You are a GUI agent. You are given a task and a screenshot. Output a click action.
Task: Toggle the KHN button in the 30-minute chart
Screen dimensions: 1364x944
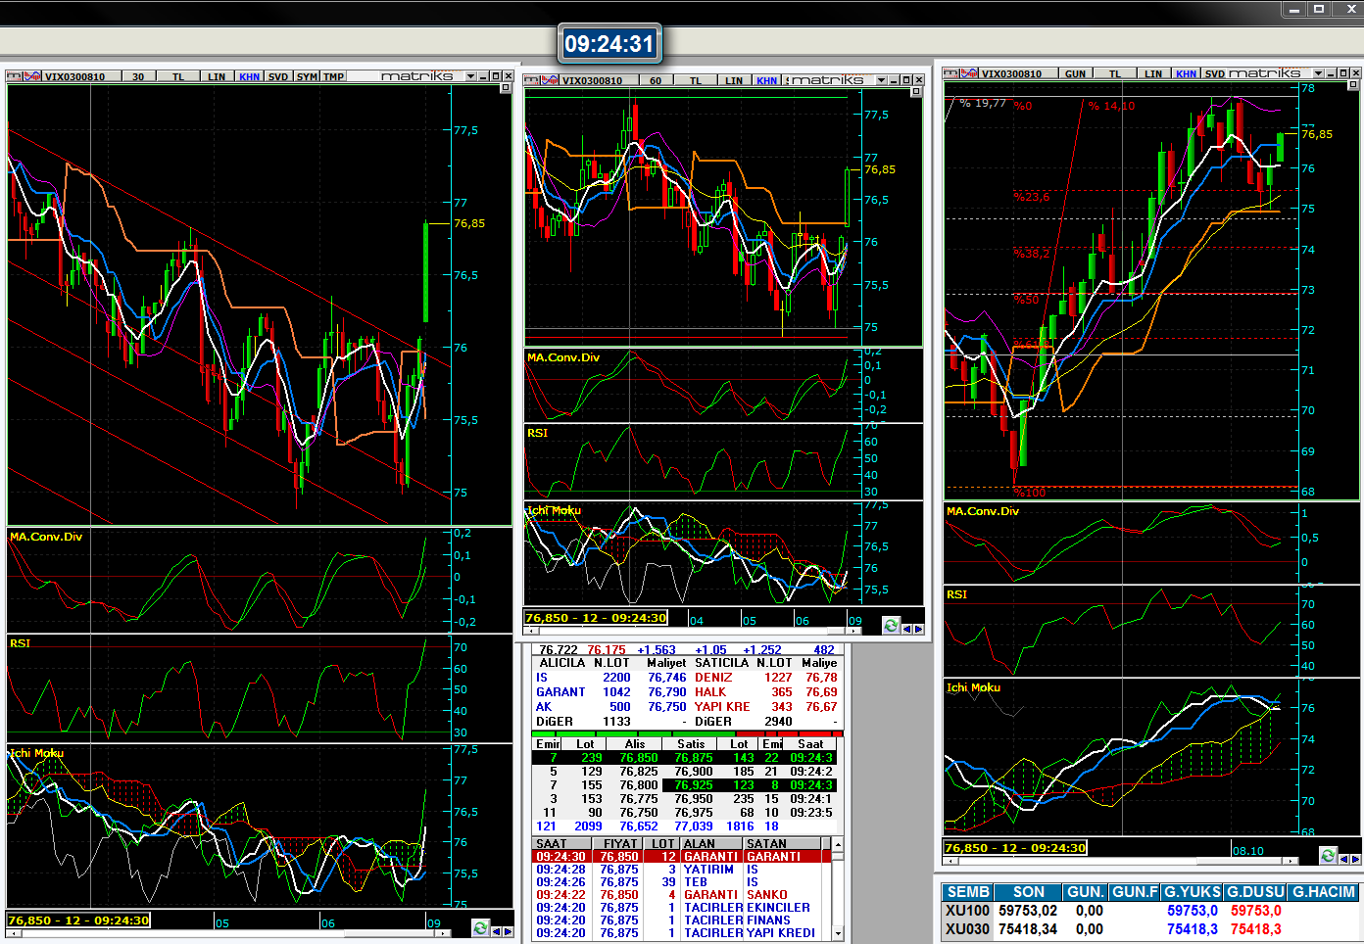coord(249,76)
